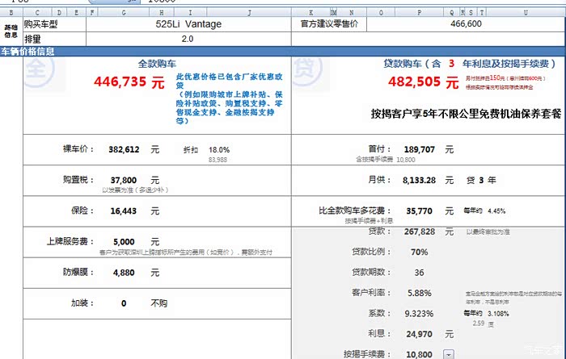Screen dimensions: 566x359
Task: Select the 月供 value 8,133.28
Action: (419, 180)
